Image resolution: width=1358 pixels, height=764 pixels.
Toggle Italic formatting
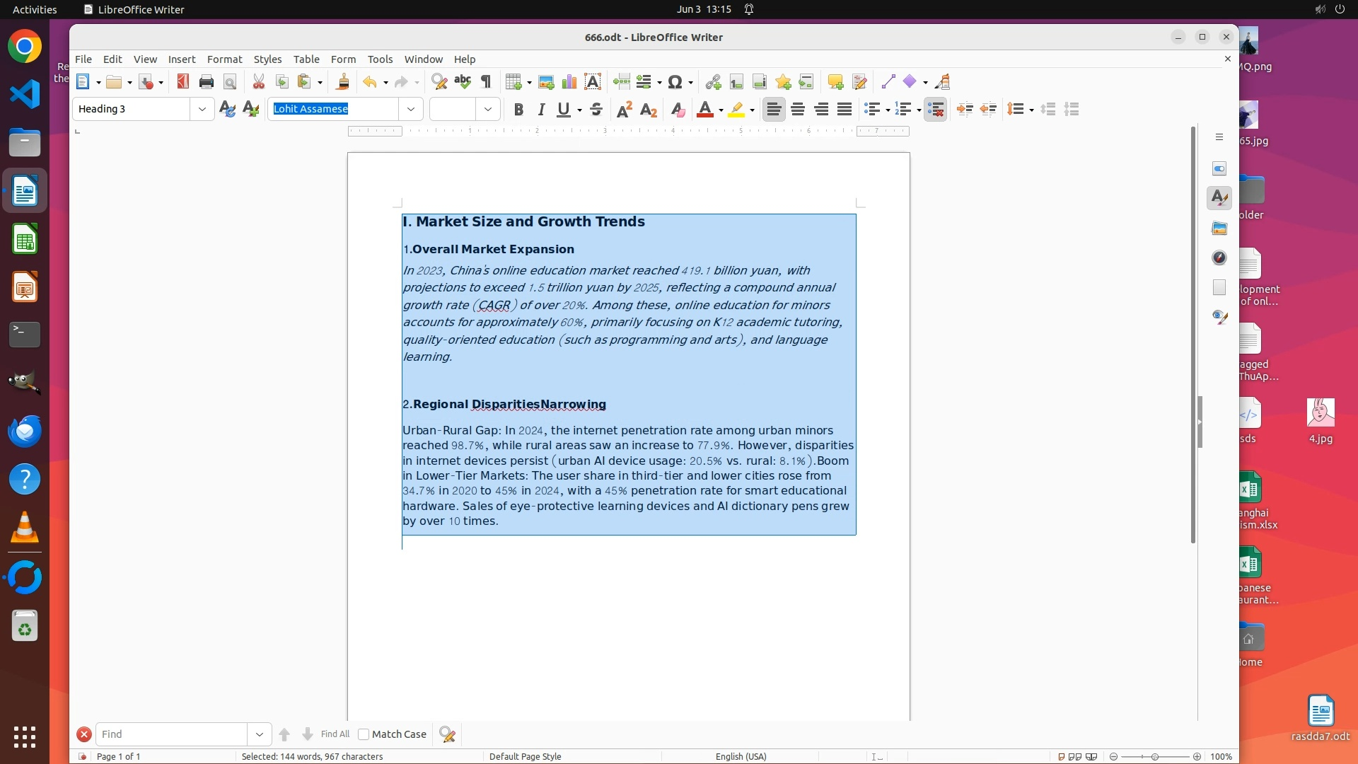pos(541,110)
